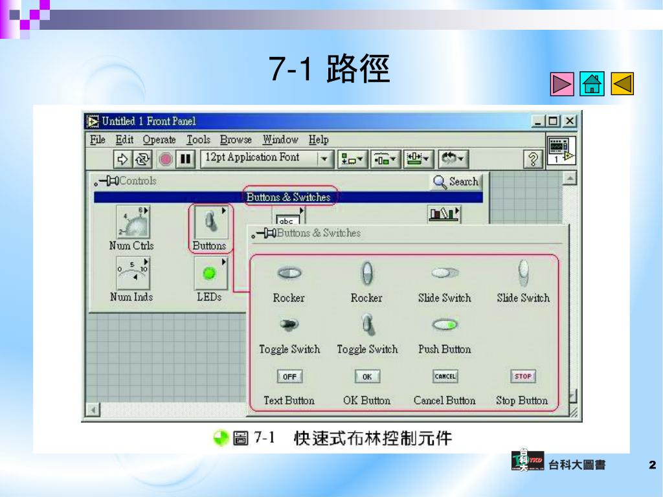Open the Help menu
The image size is (663, 497).
point(319,140)
